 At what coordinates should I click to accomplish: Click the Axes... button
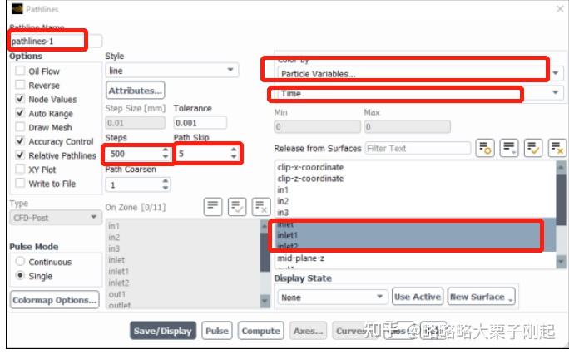pos(308,331)
